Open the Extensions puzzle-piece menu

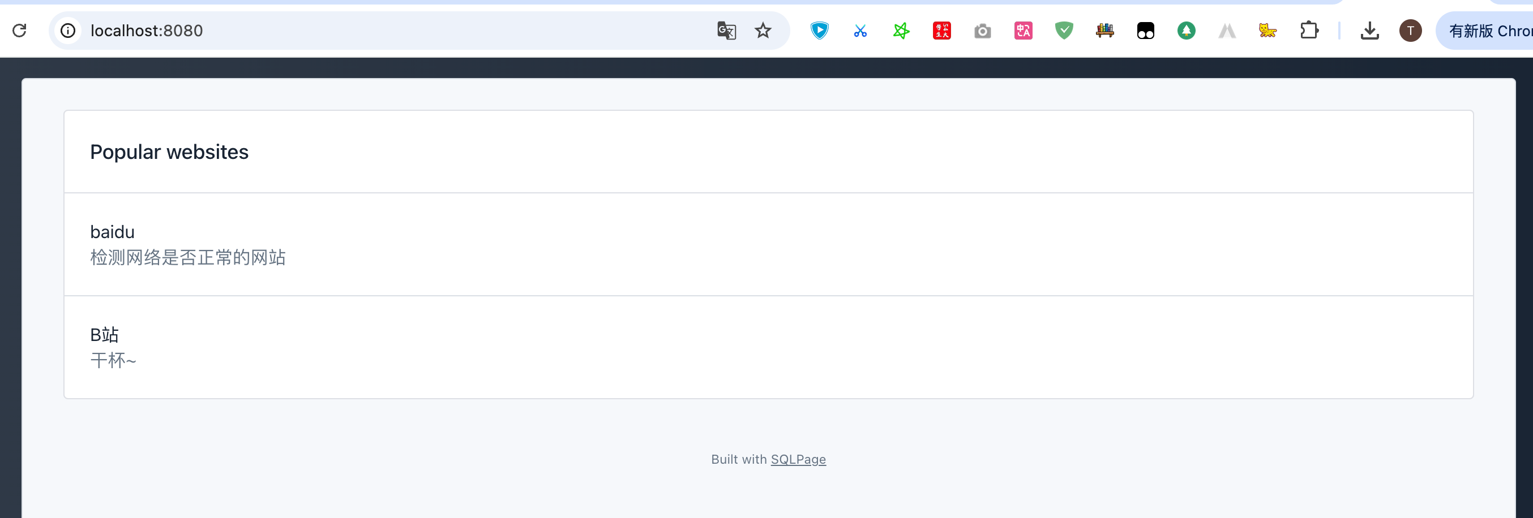tap(1309, 31)
